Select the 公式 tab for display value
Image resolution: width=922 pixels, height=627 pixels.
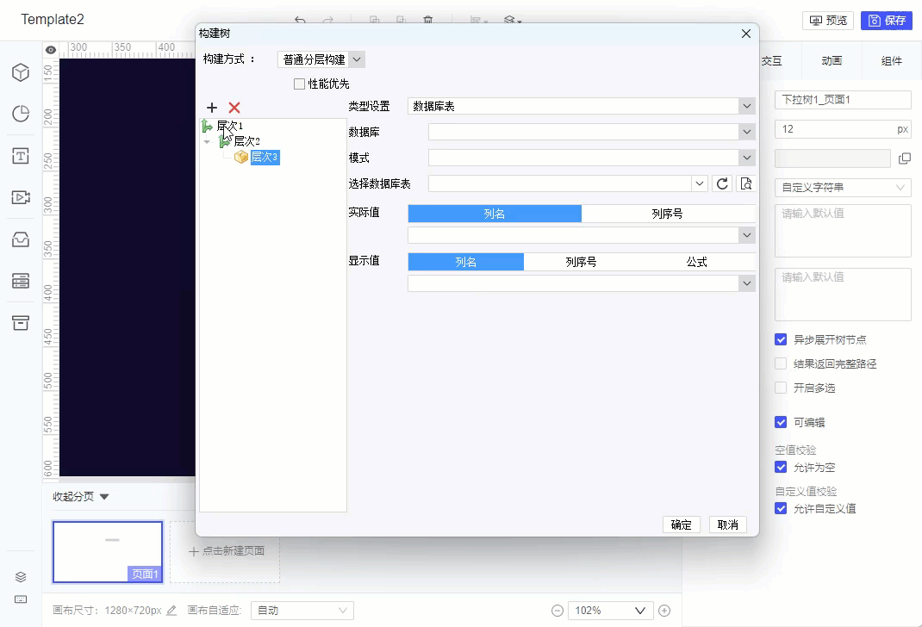pos(697,262)
